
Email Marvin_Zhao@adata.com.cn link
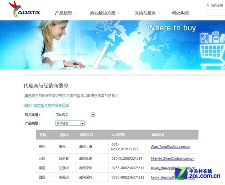click(173, 158)
